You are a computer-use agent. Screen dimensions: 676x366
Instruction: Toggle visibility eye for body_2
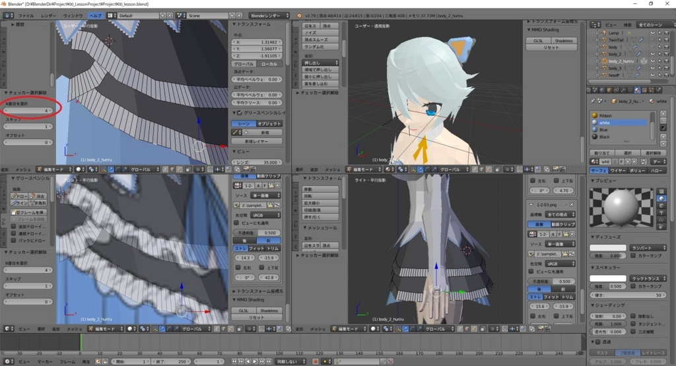[653, 54]
